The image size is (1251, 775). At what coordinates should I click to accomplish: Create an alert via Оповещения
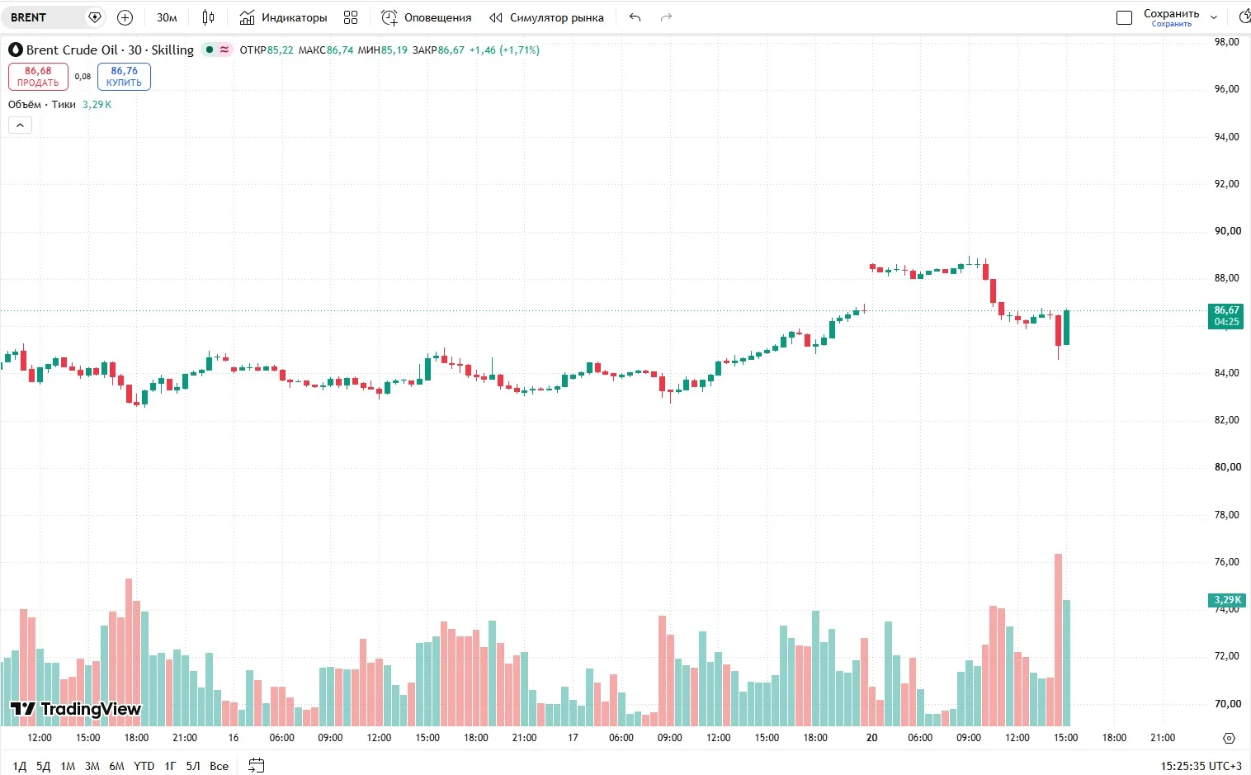click(x=426, y=17)
